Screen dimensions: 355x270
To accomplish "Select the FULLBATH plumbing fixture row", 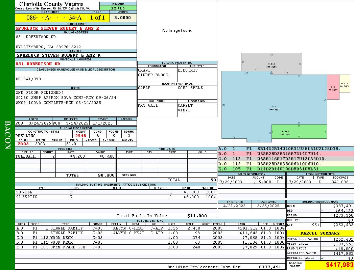I will point(66,156).
